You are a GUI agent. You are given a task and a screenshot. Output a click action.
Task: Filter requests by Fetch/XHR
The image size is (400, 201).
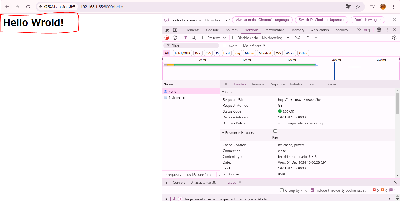(182, 53)
